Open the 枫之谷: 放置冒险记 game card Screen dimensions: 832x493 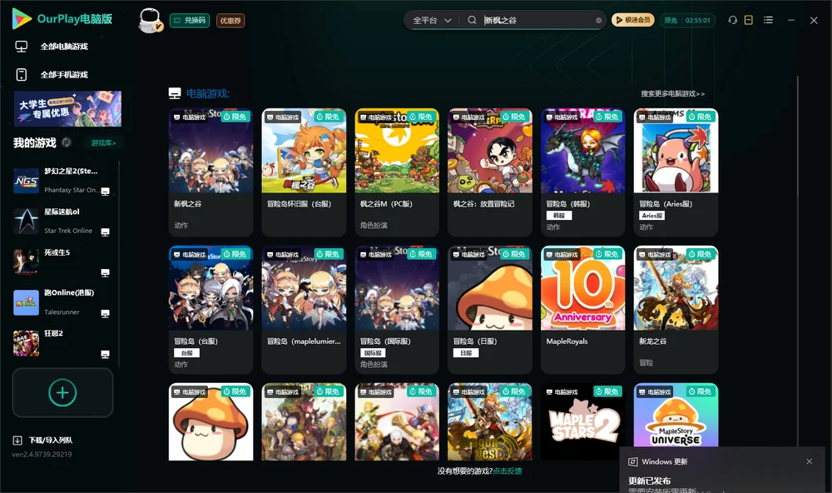pyautogui.click(x=490, y=172)
